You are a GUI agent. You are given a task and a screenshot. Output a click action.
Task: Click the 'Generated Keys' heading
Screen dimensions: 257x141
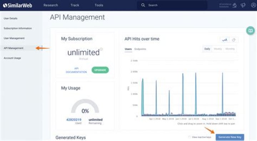click(x=71, y=137)
